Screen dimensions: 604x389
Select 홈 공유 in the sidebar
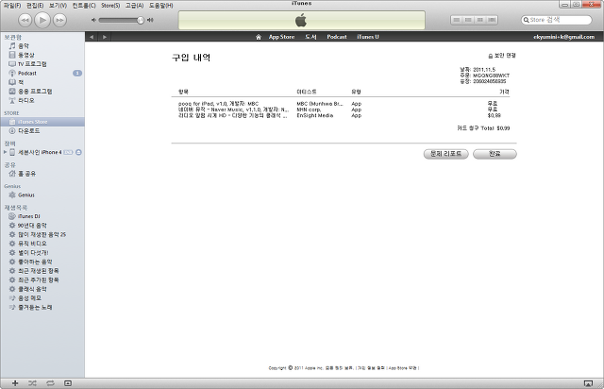point(42,174)
